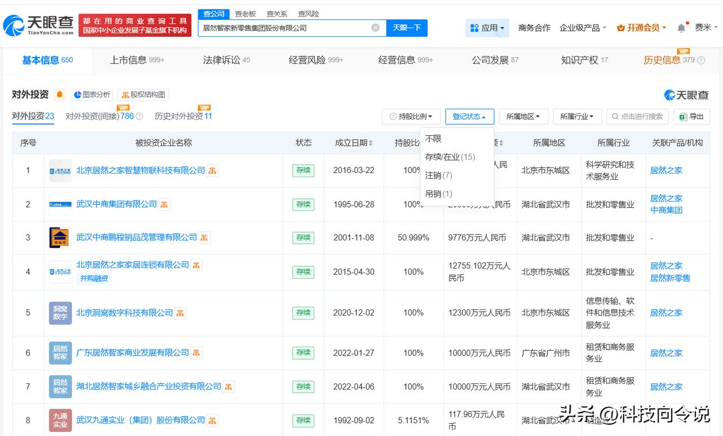Open the 经营信息 tab
Viewport: 723px width, 436px height.
point(406,60)
